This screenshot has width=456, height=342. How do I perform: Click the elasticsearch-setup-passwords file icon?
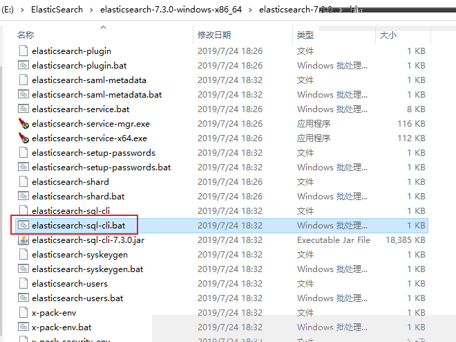(23, 152)
